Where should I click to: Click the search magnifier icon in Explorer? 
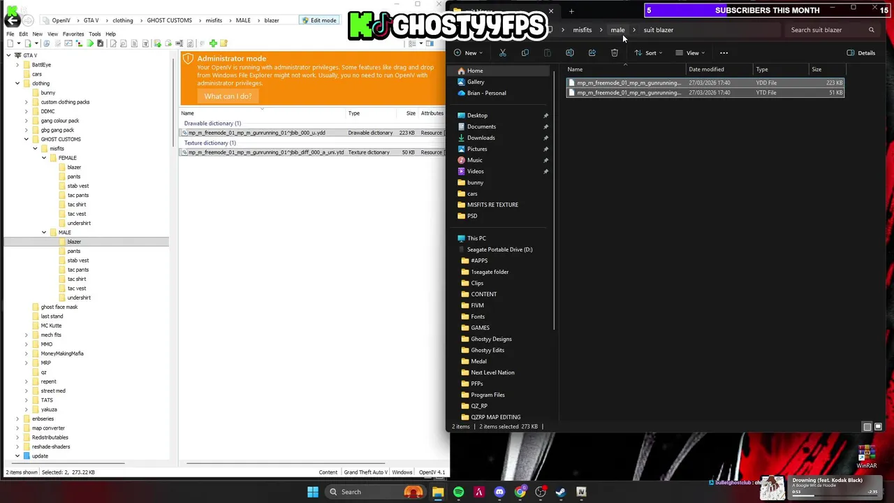click(871, 30)
